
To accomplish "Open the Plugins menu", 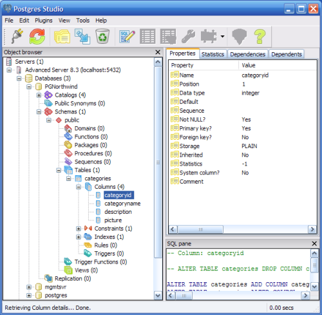I will pos(44,21).
